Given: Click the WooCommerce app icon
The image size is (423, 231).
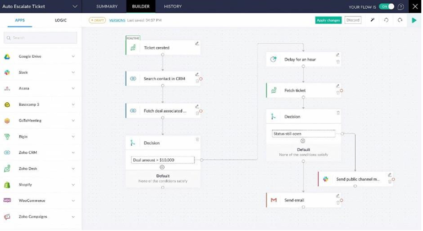Looking at the screenshot, I should [7, 200].
